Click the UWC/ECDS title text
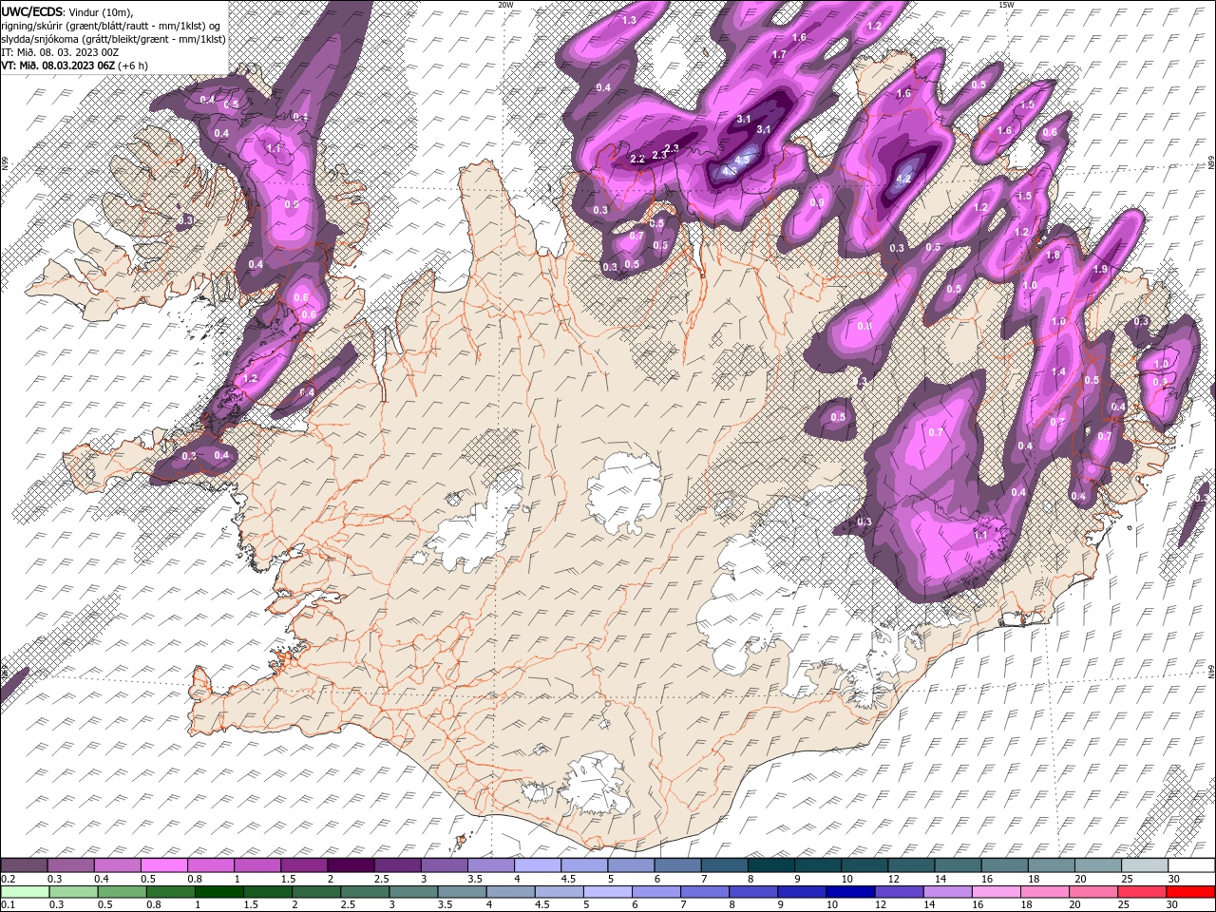1216x912 pixels. click(32, 10)
